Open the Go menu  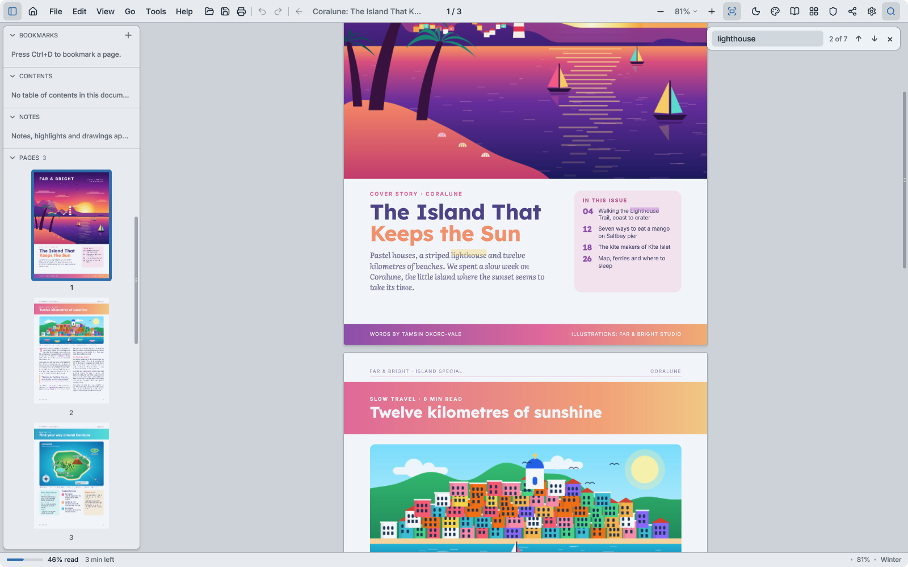tap(130, 11)
